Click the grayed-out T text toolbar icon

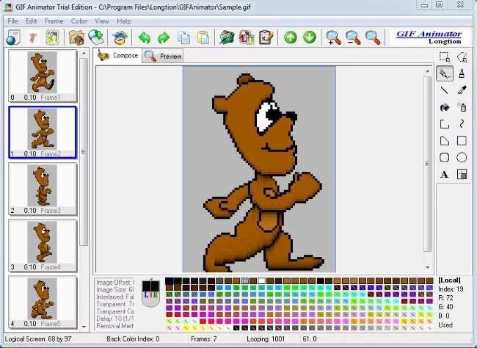[33, 38]
